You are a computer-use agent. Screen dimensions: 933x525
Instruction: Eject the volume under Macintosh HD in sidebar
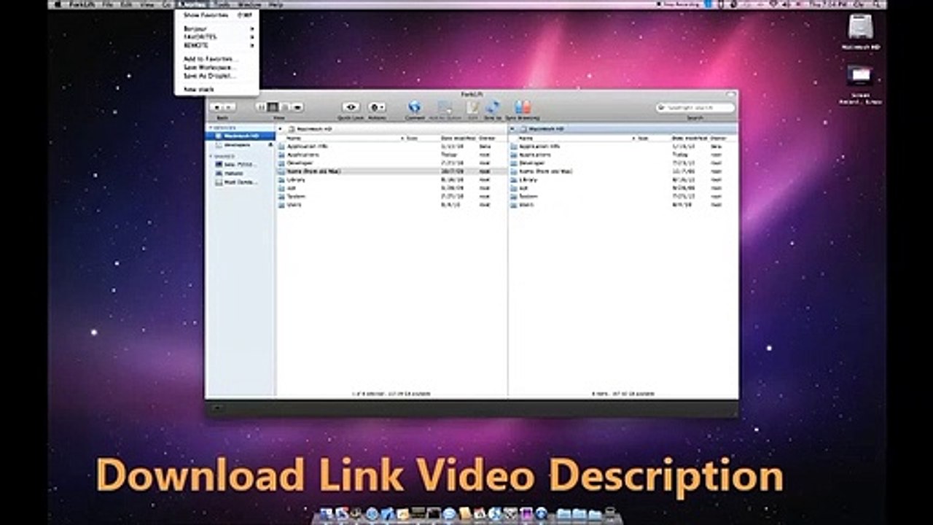(270, 144)
